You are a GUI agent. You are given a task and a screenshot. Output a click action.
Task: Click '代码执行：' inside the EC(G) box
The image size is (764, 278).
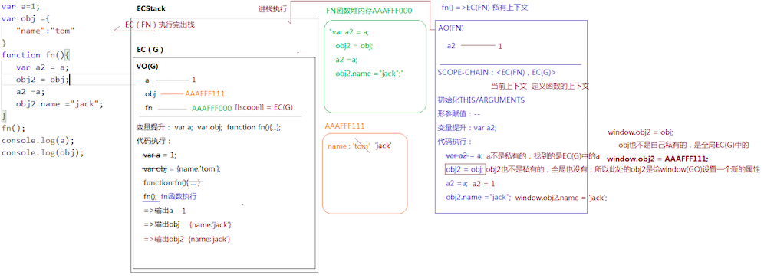click(153, 142)
